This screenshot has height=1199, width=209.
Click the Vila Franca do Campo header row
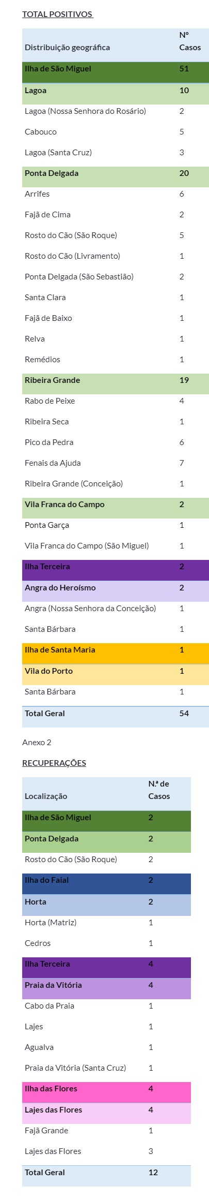pos(116,508)
